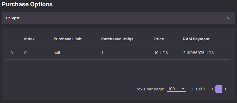Click the rows per page dropdown arrow
The image size is (237, 103).
tap(183, 89)
